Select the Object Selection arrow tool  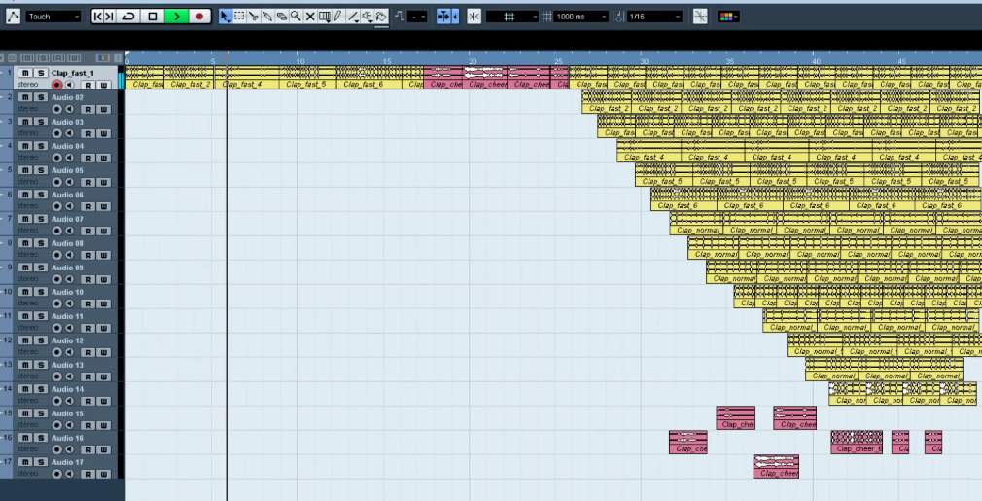226,17
